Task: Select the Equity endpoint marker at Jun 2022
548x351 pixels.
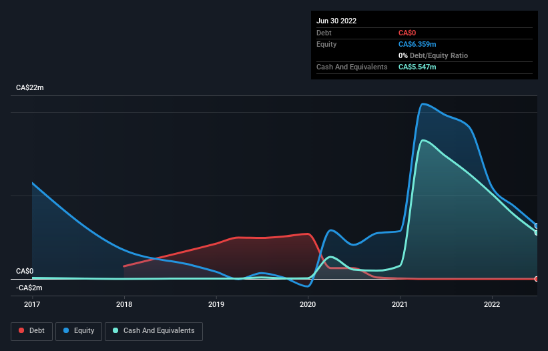Action: pyautogui.click(x=537, y=226)
